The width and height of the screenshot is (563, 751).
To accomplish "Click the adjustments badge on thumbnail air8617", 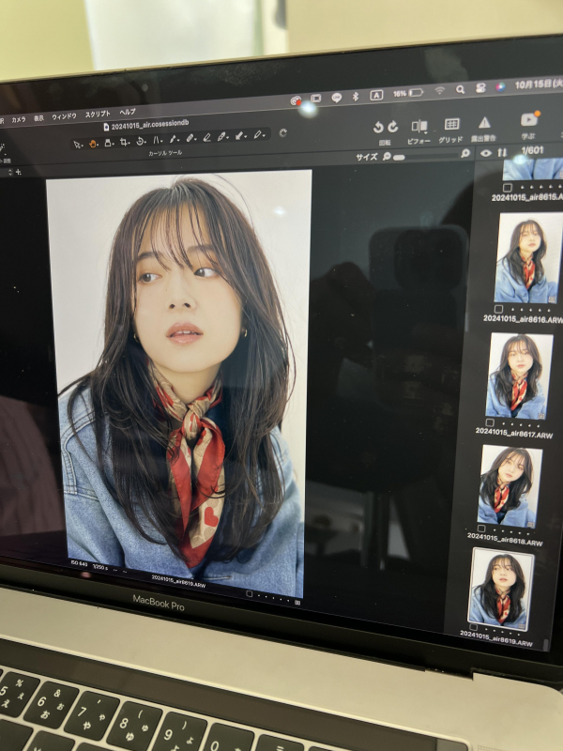I will pyautogui.click(x=541, y=415).
